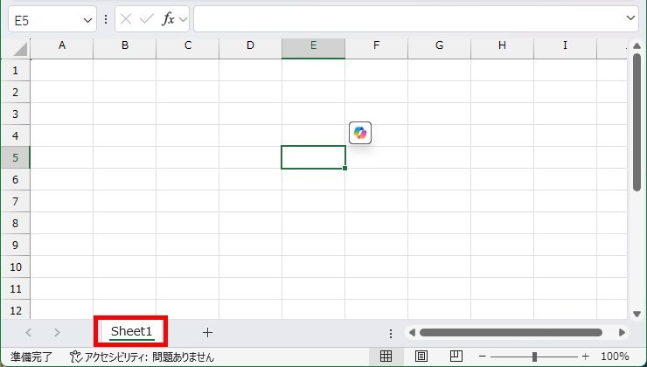Select row 11 header
This screenshot has width=647, height=367.
[16, 288]
